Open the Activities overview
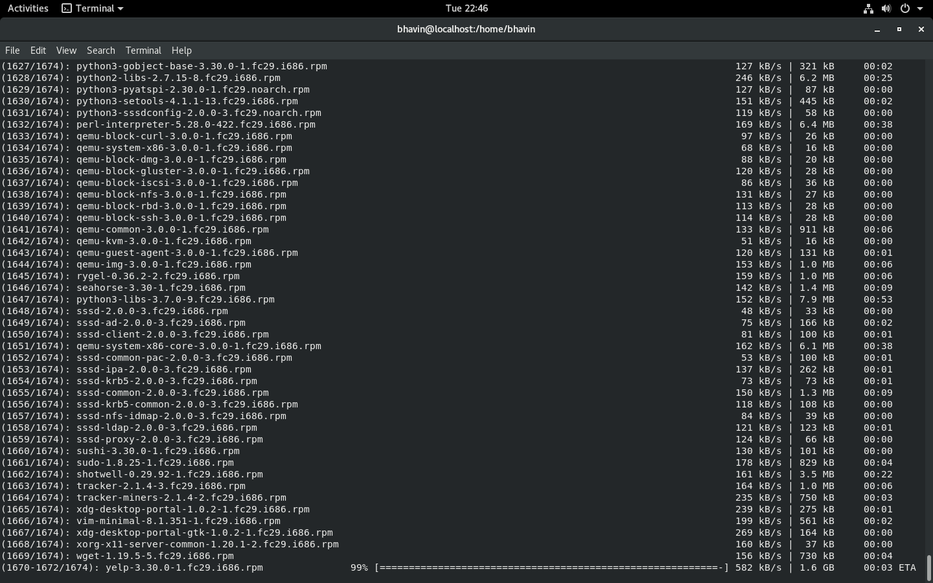The height and width of the screenshot is (583, 933). pyautogui.click(x=27, y=8)
